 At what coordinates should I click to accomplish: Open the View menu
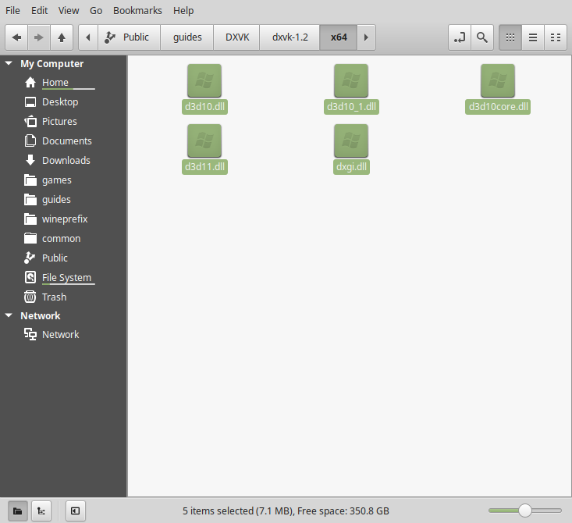(x=69, y=11)
